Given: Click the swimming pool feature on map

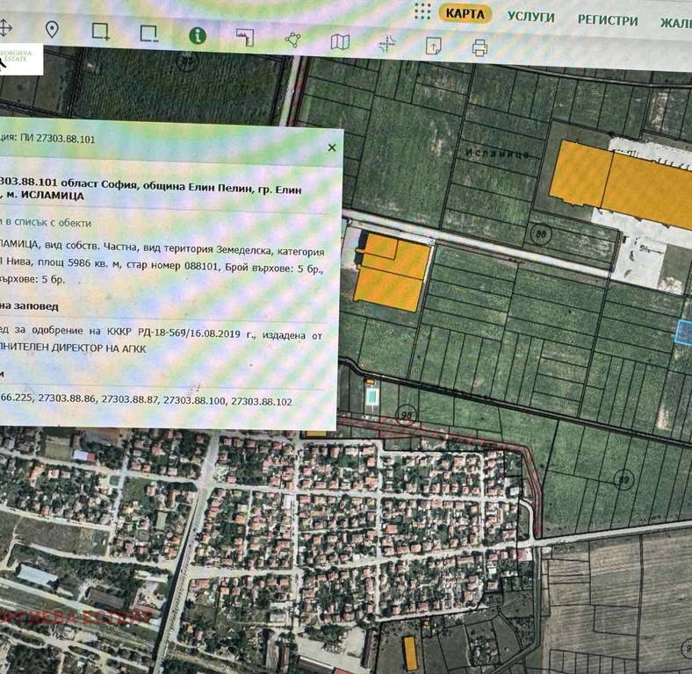Looking at the screenshot, I should click(x=372, y=398).
